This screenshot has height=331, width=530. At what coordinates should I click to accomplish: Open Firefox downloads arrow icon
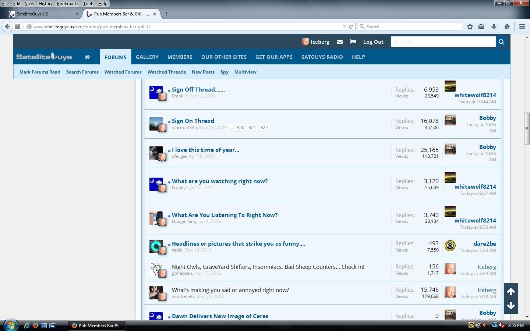494,26
